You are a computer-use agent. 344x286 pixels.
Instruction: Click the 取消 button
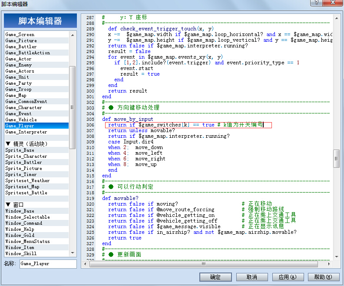(x=252, y=277)
